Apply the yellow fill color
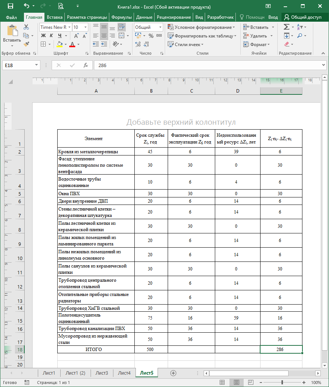The width and height of the screenshot is (329, 387). (x=60, y=45)
